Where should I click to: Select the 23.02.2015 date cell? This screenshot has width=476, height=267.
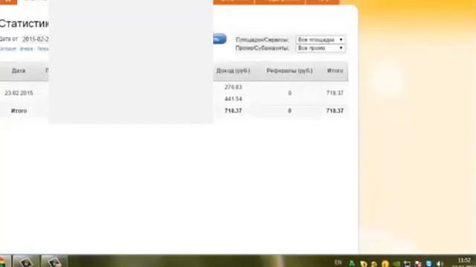(19, 93)
